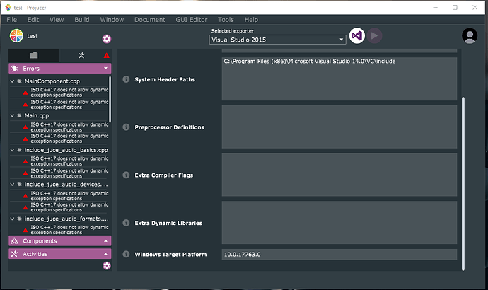The width and height of the screenshot is (488, 290).
Task: Click the test project name label
Action: coord(33,36)
